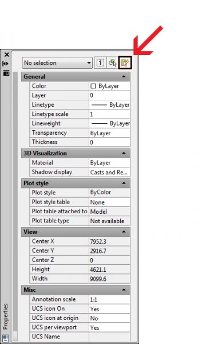Collapse the Plot style section
206x344 pixels.
(124, 183)
